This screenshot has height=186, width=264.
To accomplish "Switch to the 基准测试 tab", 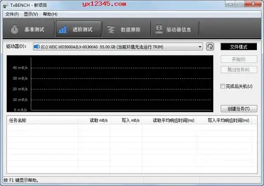I will pos(29,30).
